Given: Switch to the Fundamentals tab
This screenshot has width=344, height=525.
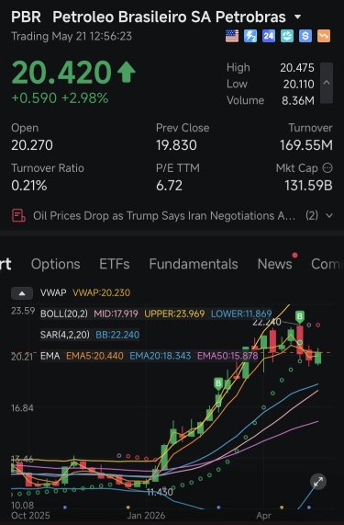Looking at the screenshot, I should tap(194, 264).
